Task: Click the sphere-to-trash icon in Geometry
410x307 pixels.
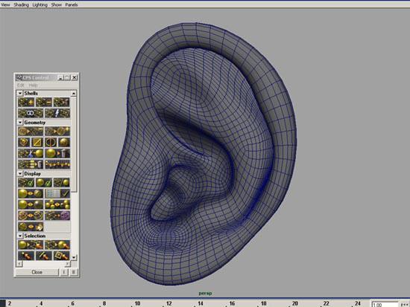Action: [57, 153]
